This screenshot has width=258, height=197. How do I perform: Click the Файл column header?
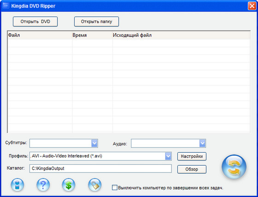[40, 35]
